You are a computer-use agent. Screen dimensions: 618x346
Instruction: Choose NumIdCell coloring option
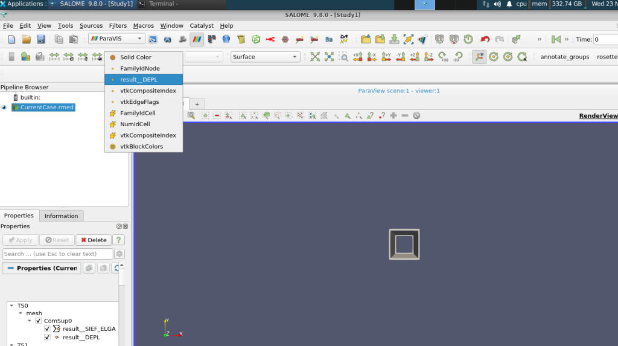coord(144,124)
